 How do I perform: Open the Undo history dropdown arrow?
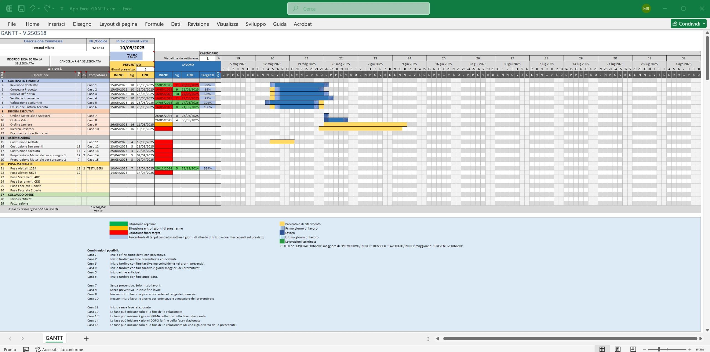[x=39, y=9]
